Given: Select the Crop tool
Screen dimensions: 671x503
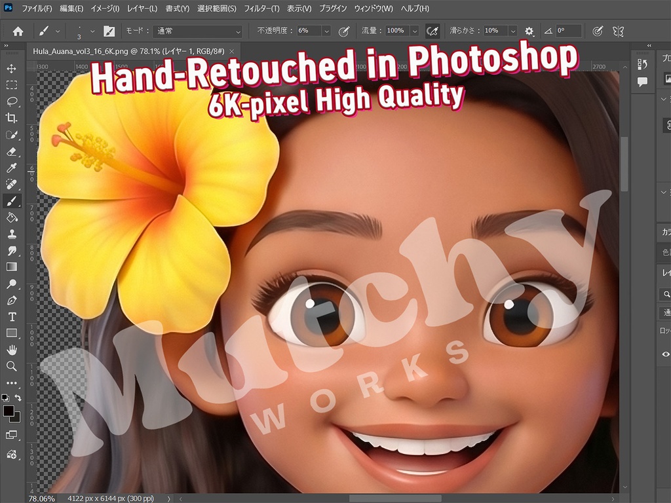Looking at the screenshot, I should (x=12, y=118).
